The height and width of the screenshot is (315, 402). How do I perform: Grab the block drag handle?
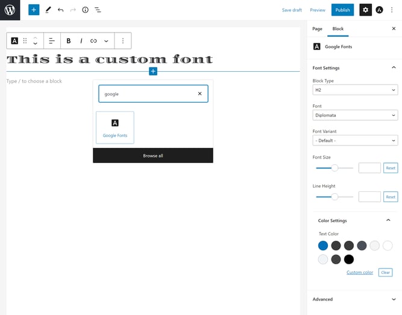tap(25, 41)
